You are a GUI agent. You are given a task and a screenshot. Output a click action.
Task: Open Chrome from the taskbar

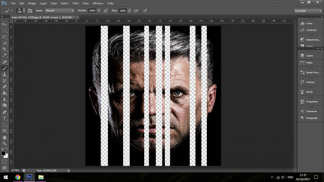pos(18,177)
